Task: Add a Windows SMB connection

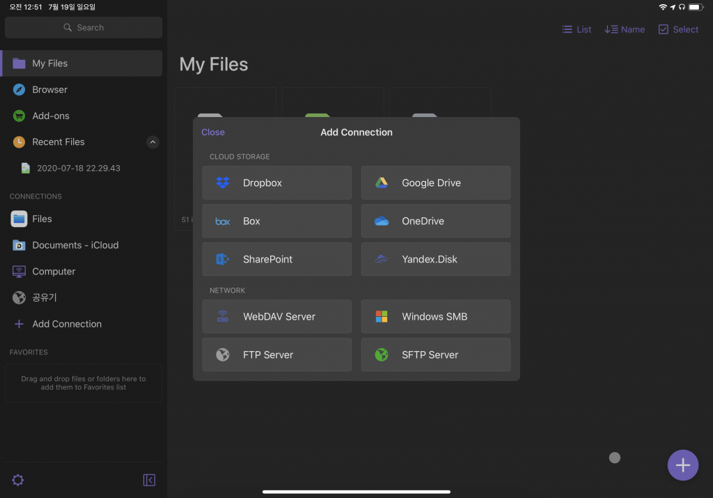Action: tap(436, 316)
